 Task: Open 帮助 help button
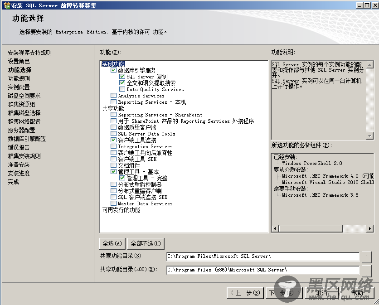[357, 293]
